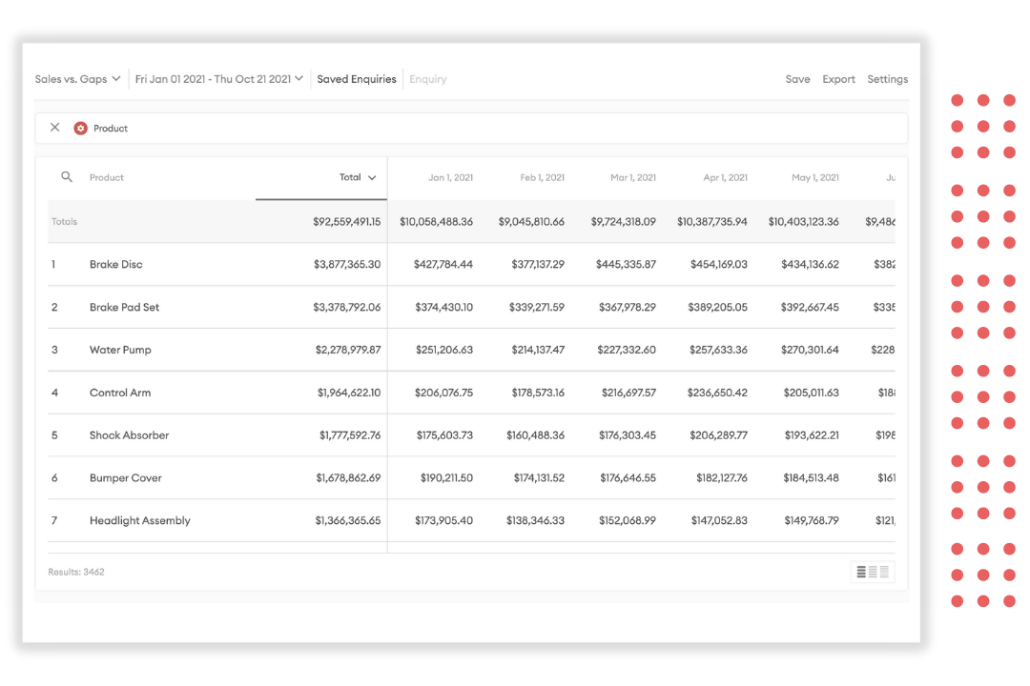Switch to the Enquiry tab
1030x686 pixels.
427,79
